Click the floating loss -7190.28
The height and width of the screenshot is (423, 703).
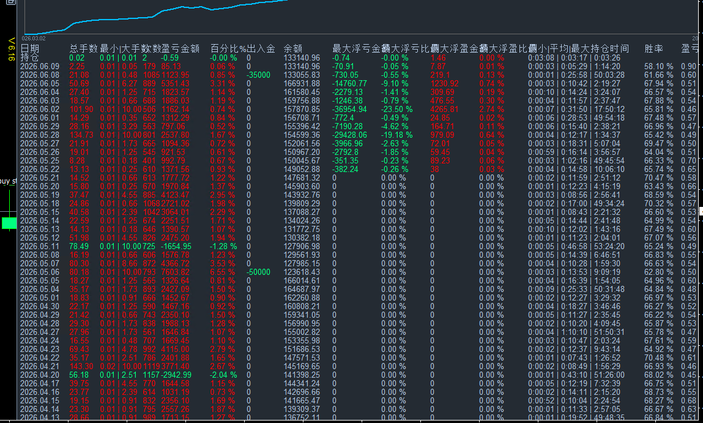pyautogui.click(x=348, y=127)
